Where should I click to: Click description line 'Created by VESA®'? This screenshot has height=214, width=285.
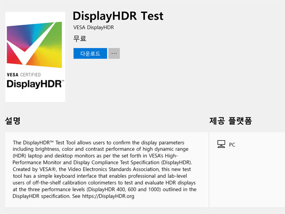pyautogui.click(x=102, y=169)
